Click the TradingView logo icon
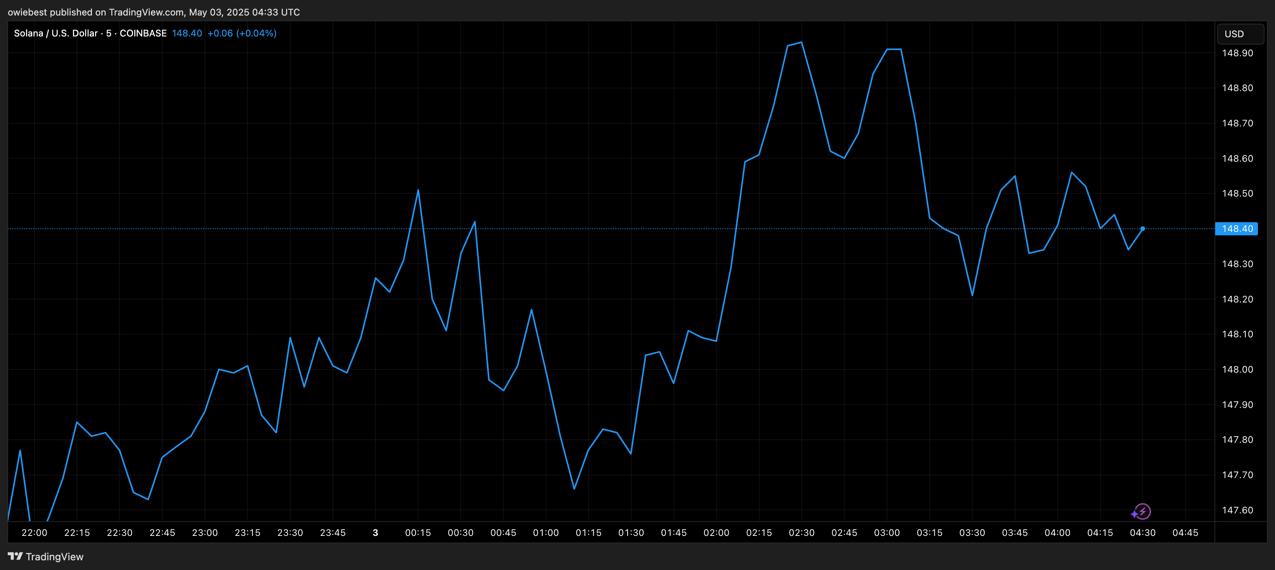 pos(16,556)
